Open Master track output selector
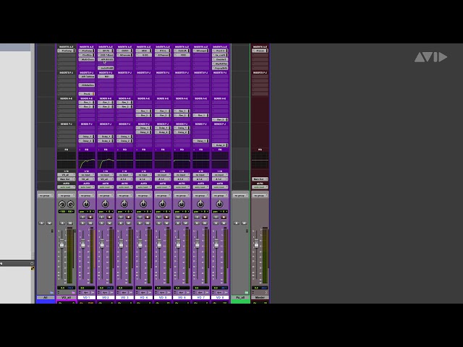463x347 pixels. pos(260,179)
